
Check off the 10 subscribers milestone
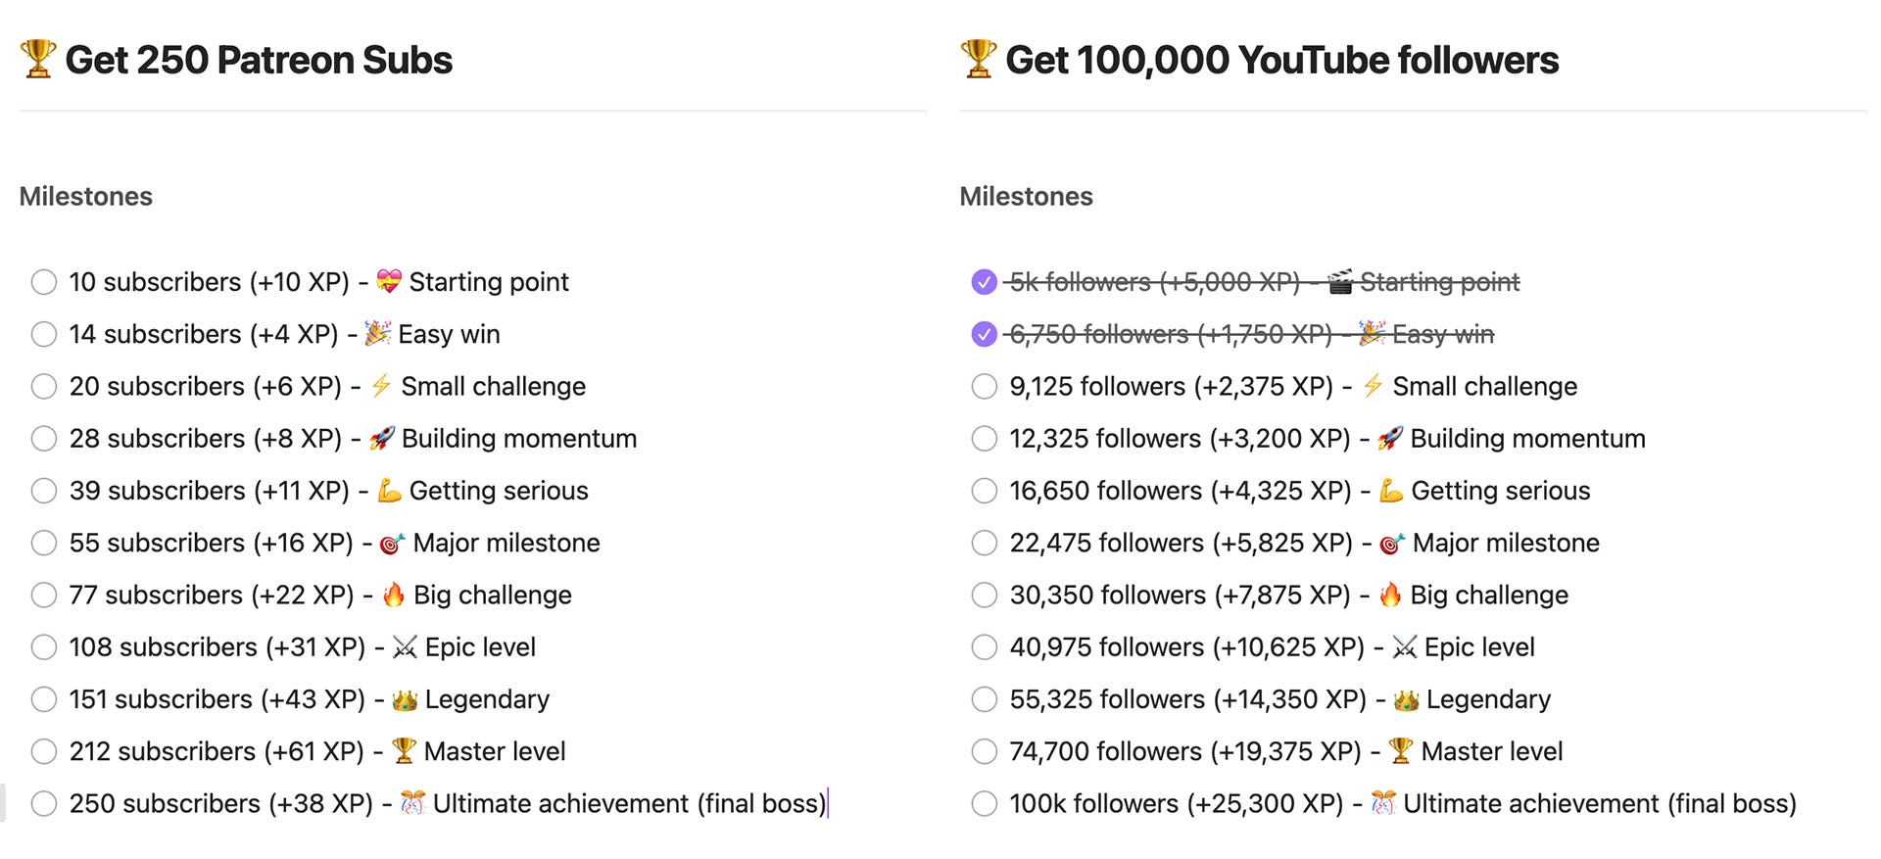click(44, 282)
